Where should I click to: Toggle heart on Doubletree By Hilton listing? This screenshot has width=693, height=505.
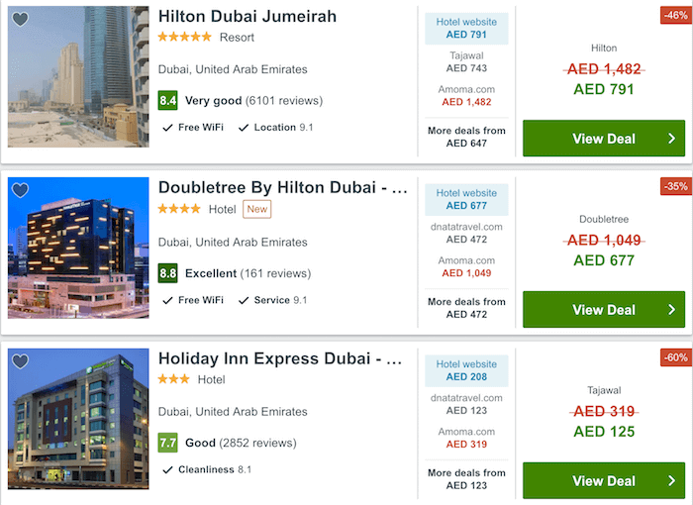[20, 190]
